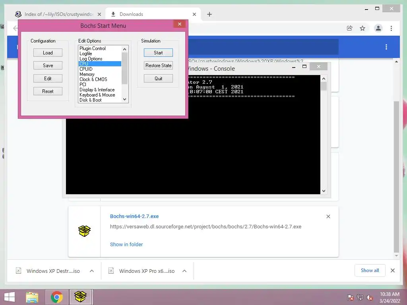Open the Bochs-win64-2.7.exe download link
Image resolution: width=407 pixels, height=305 pixels.
click(x=134, y=216)
